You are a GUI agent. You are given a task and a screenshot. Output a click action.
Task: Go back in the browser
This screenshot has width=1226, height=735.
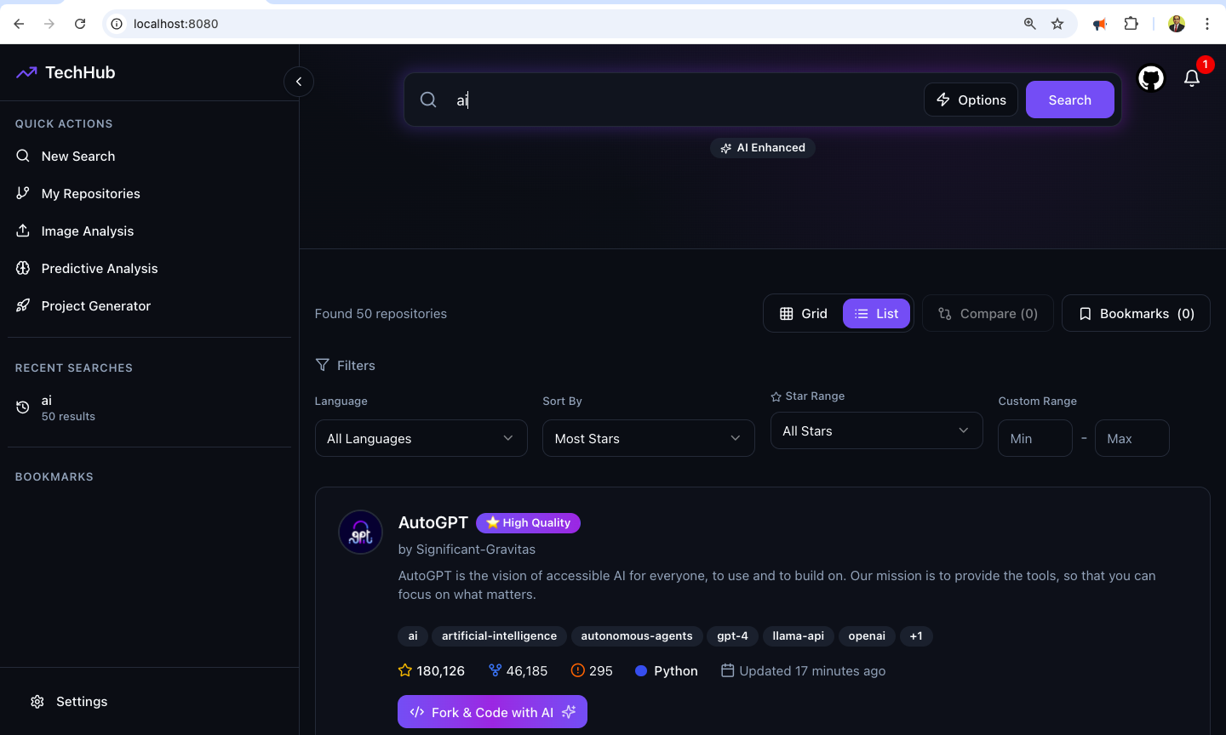(19, 24)
